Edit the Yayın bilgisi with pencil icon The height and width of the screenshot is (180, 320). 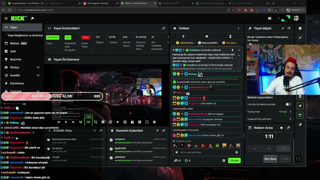(283, 28)
